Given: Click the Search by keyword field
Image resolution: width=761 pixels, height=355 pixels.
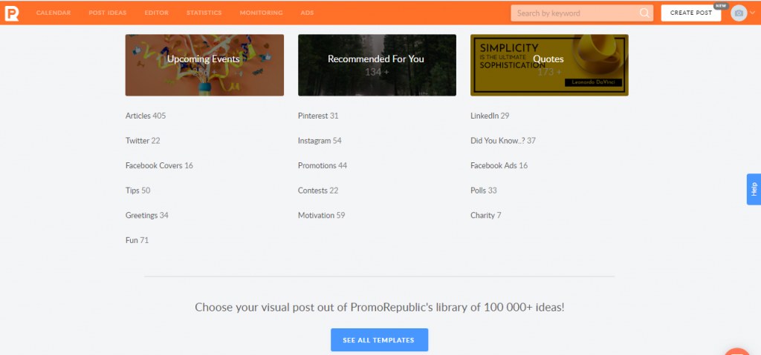Looking at the screenshot, I should point(582,13).
